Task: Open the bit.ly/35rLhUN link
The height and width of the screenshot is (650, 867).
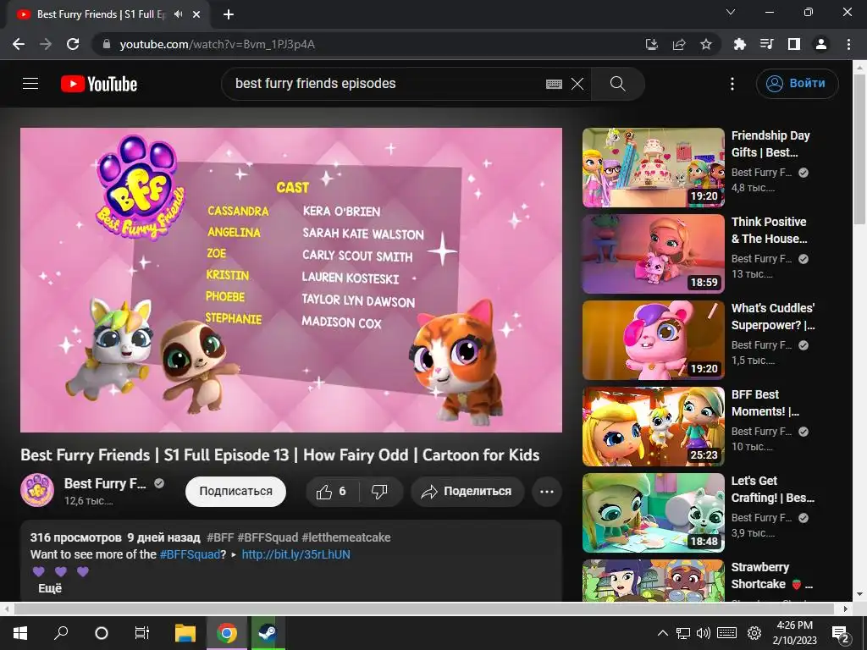Action: click(x=295, y=554)
